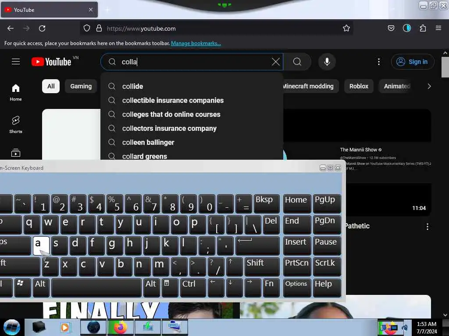Viewport: 449px width, 336px height.
Task: Open Subscriptions icon in sidebar
Action: click(16, 153)
